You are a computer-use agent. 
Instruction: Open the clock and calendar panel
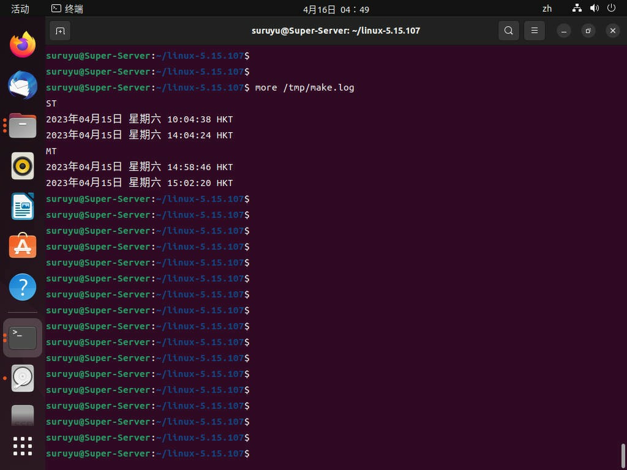coord(336,9)
